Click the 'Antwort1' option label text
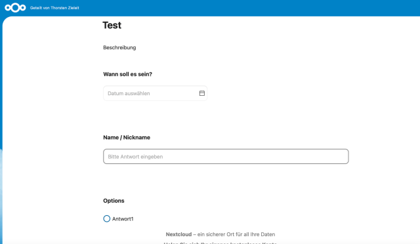Viewport: 420px width, 244px height. (x=123, y=219)
